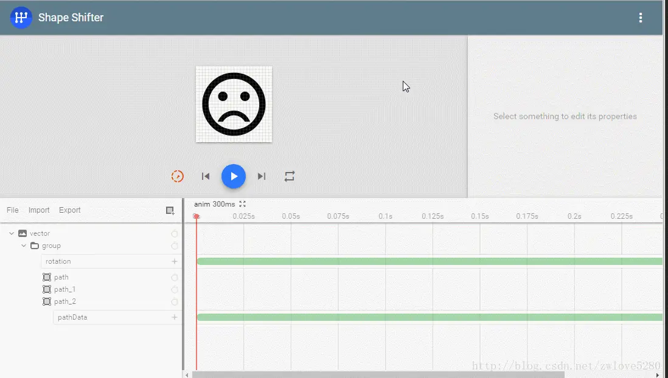668x378 pixels.
Task: Toggle repeat animation loop
Action: coord(289,176)
